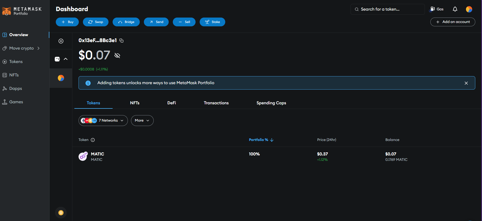This screenshot has height=221, width=482.
Task: Click the +$0.0008 (+1.11%) change text
Action: coord(93,69)
